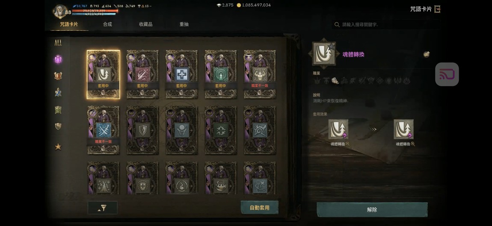The image size is (492, 226).
Task: Click the 解除 button
Action: coord(372,210)
